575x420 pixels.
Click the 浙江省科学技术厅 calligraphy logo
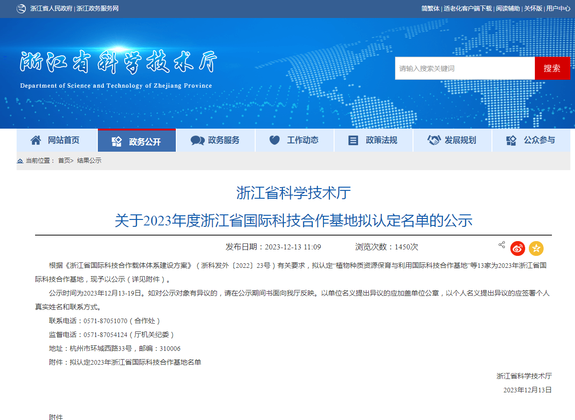tap(119, 62)
